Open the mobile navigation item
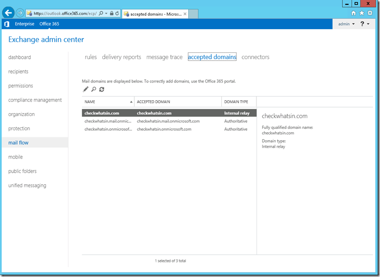 click(x=15, y=157)
